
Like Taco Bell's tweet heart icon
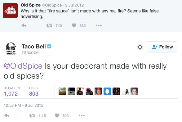coord(57,115)
